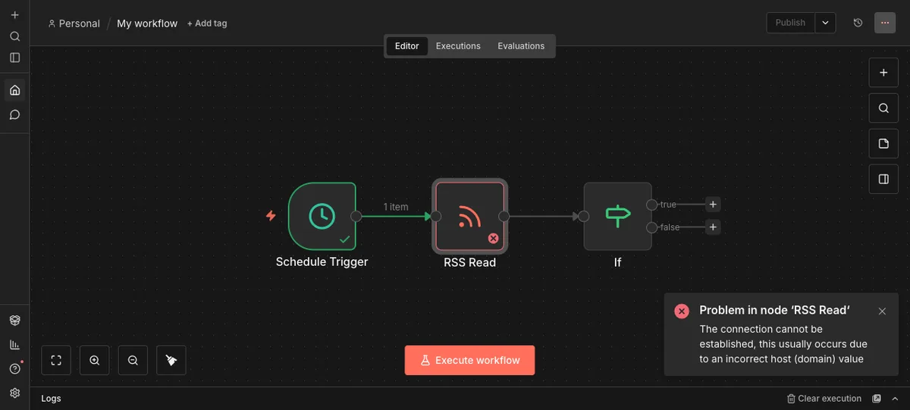The height and width of the screenshot is (410, 910).
Task: Open the help question mark icon
Action: pyautogui.click(x=14, y=369)
